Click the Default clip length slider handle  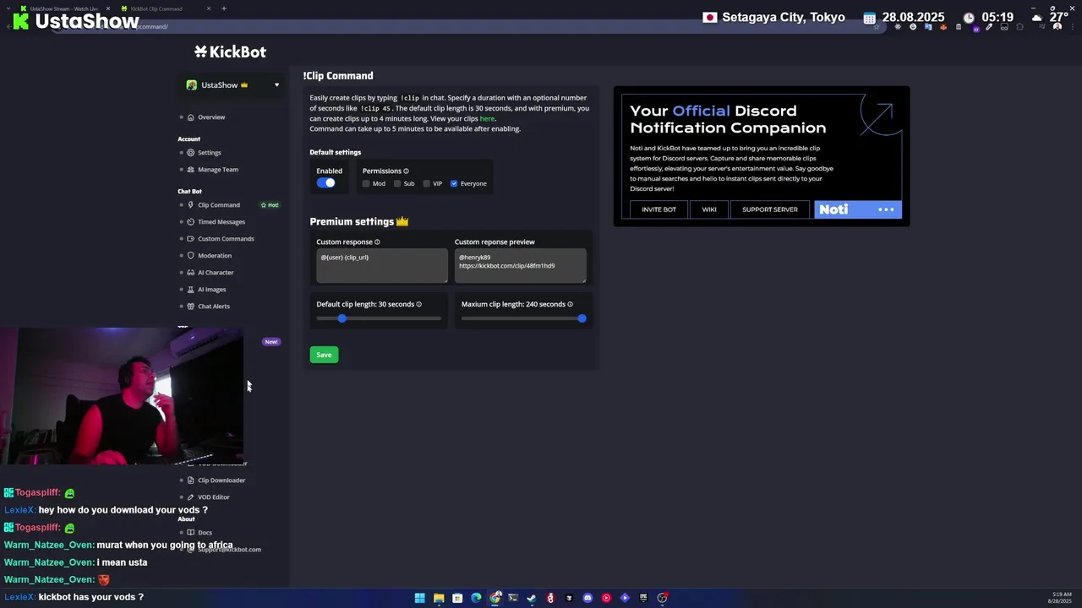coord(342,318)
